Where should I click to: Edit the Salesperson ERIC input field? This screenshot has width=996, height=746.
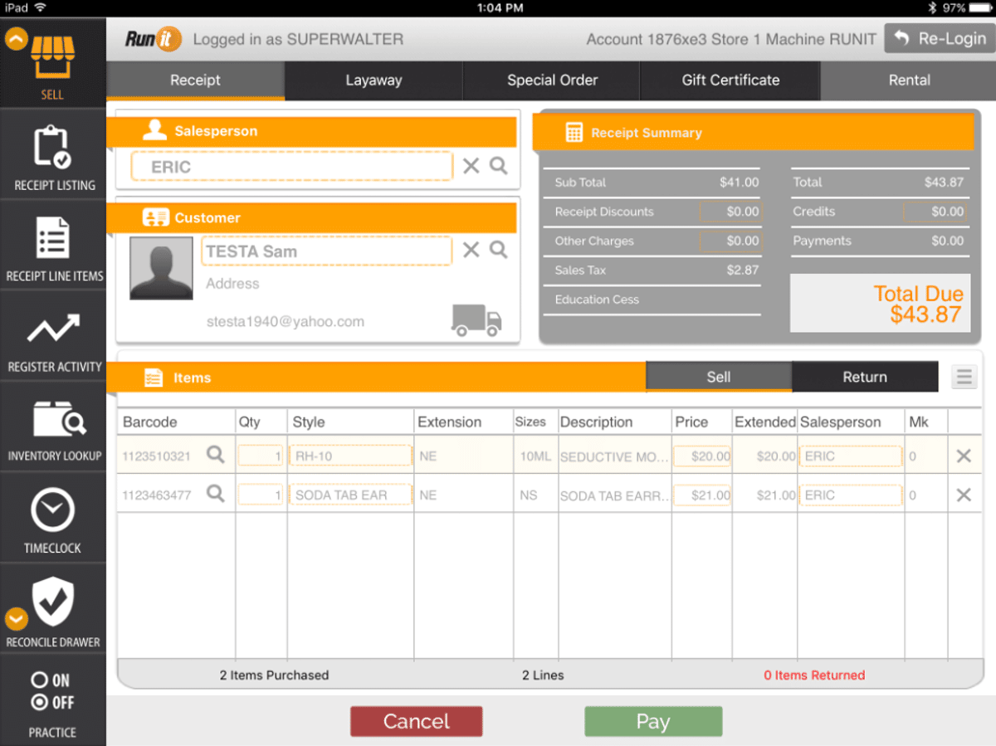pos(292,166)
